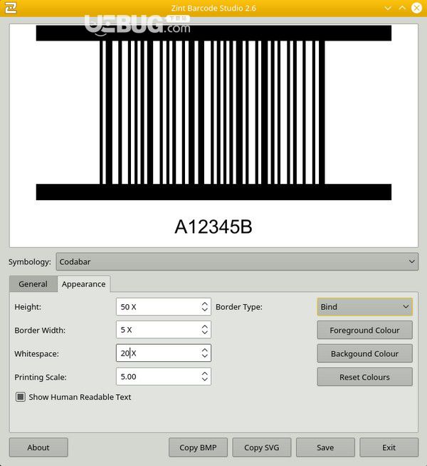Expand the Border Type Bind dropdown

click(x=364, y=306)
